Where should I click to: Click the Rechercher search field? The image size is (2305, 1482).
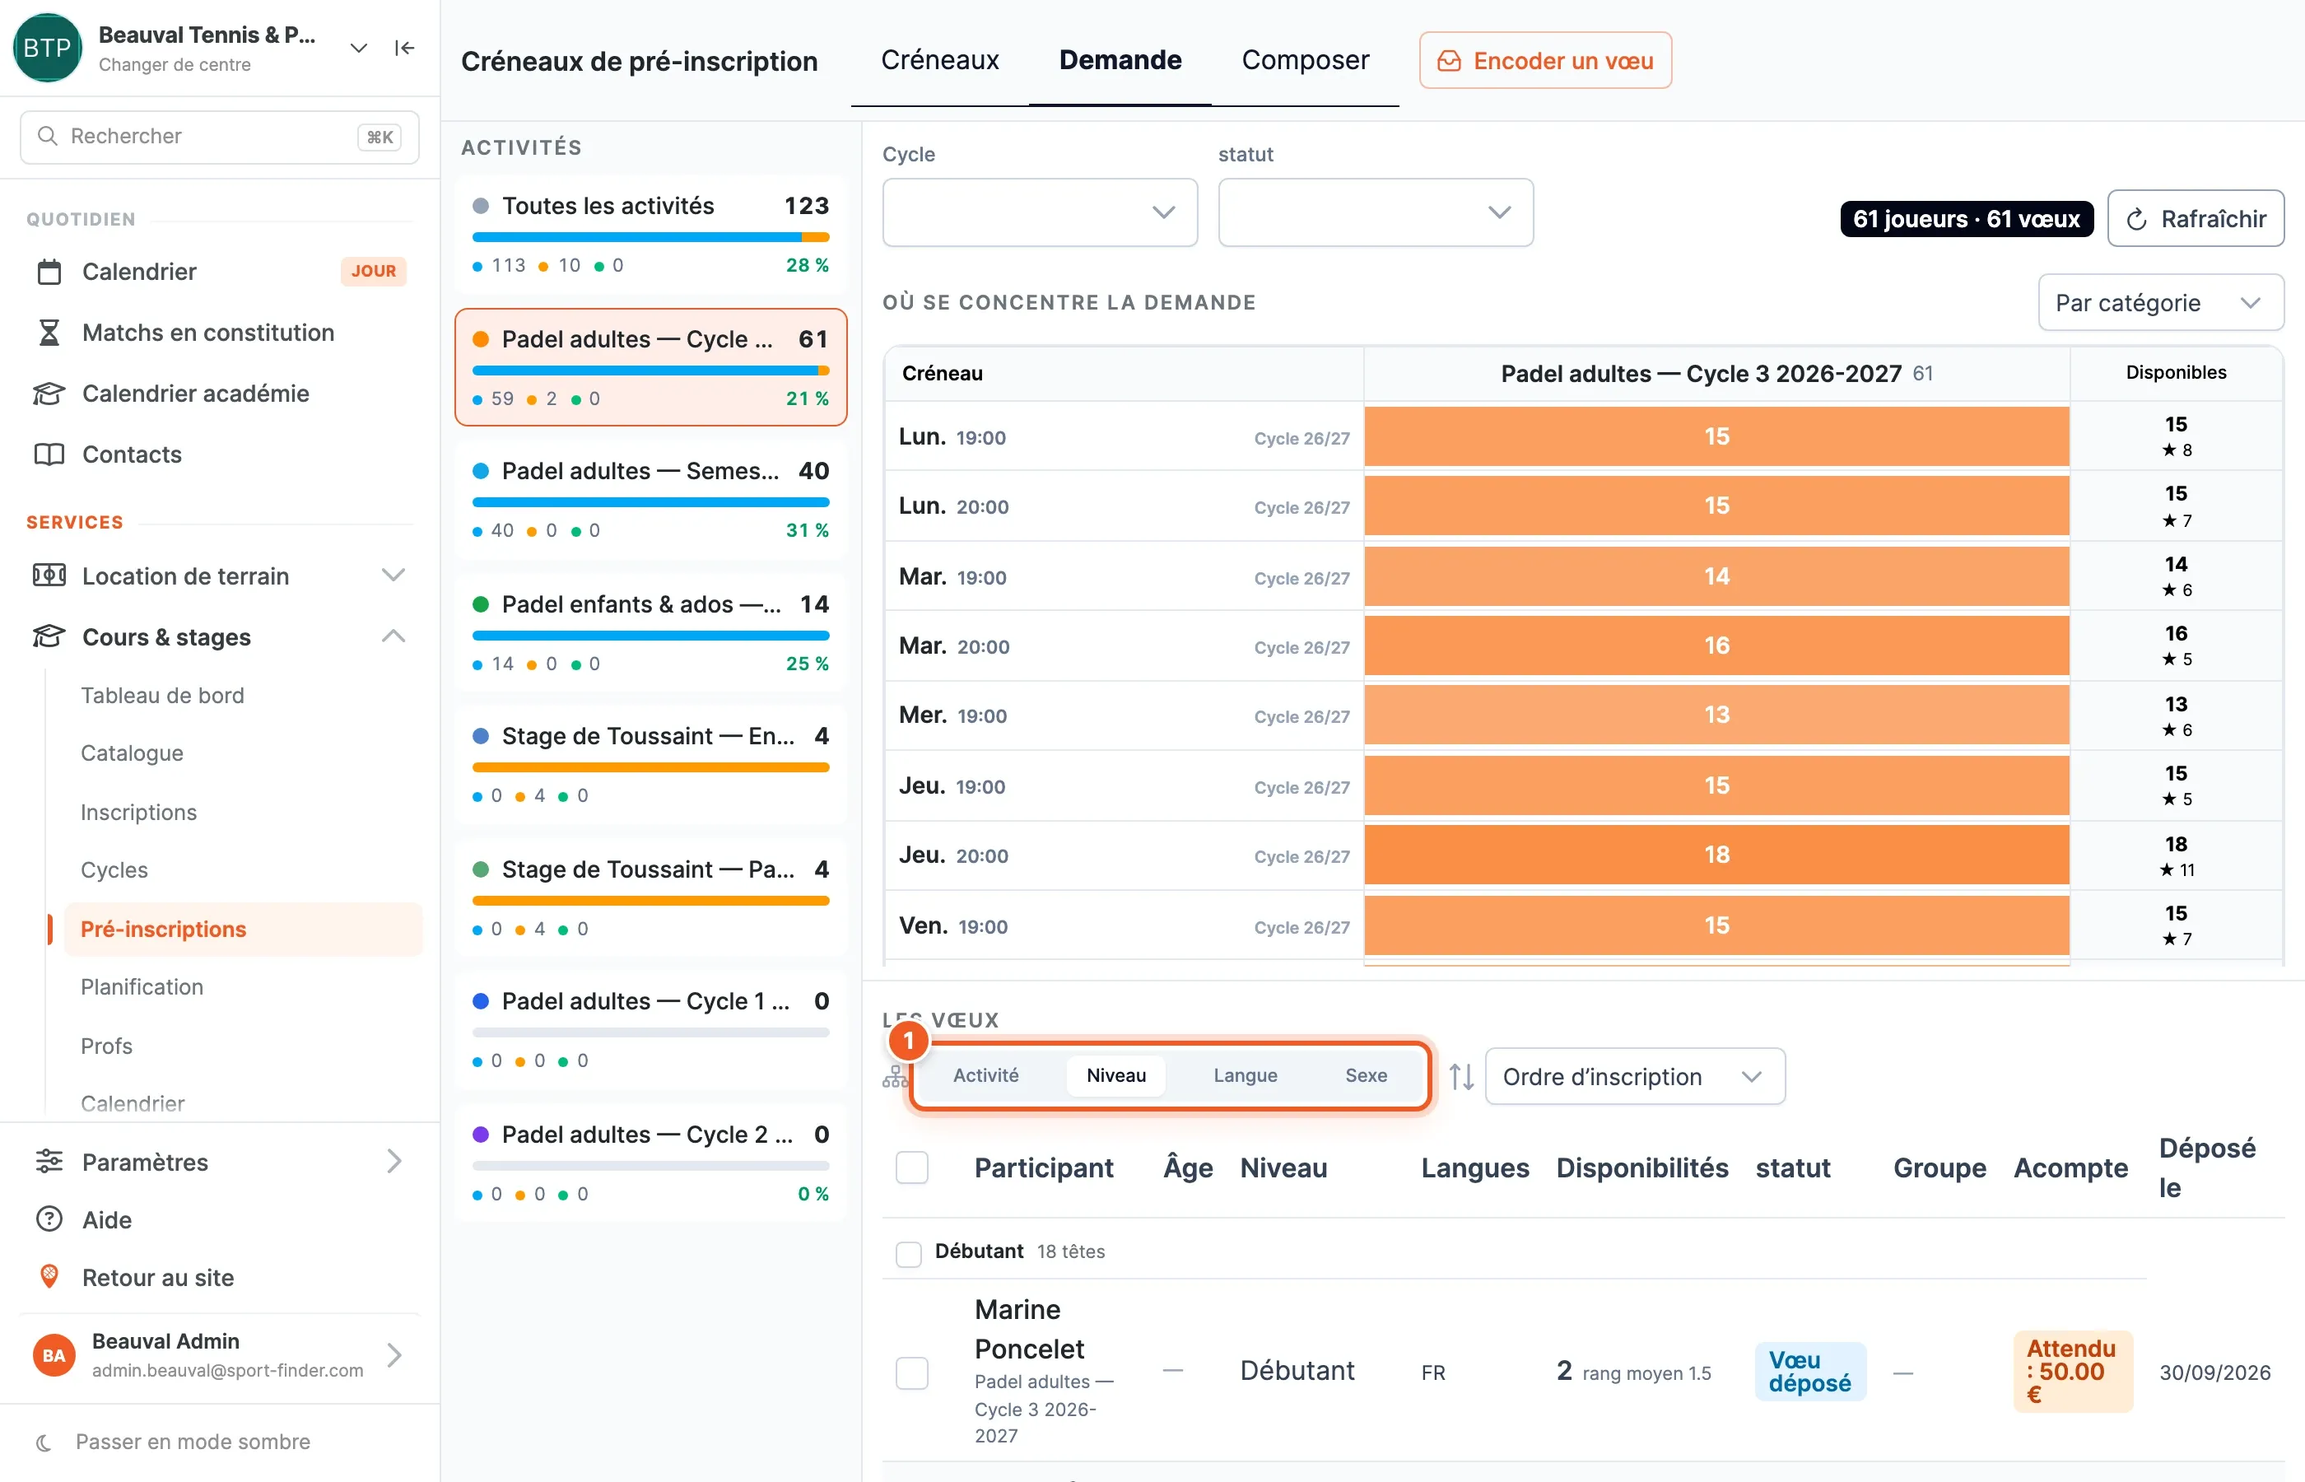tap(219, 137)
